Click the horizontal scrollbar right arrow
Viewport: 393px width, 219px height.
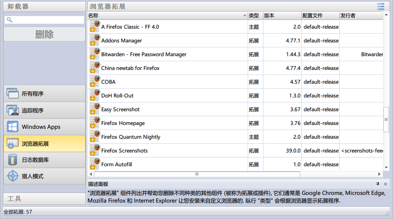point(379,174)
